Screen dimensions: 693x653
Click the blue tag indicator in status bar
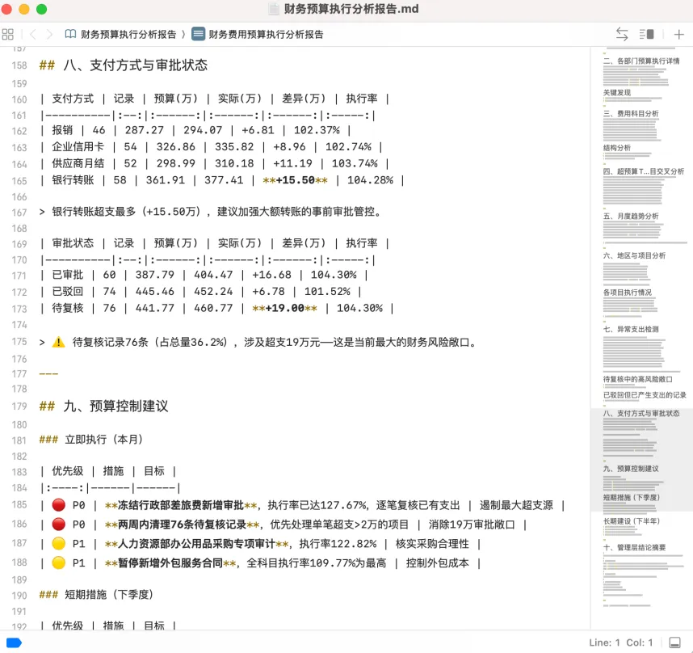click(15, 642)
